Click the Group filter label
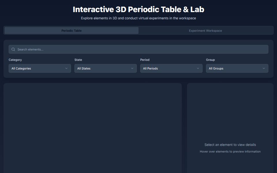This screenshot has width=277, height=173. (210, 60)
